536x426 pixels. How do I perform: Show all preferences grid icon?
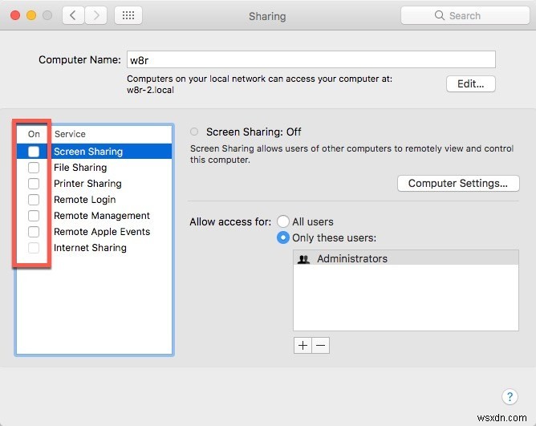click(129, 15)
